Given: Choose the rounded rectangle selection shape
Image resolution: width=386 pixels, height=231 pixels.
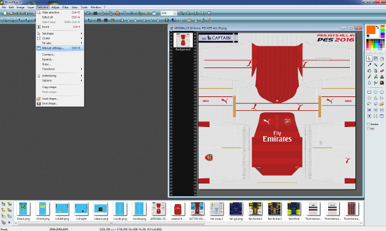Looking at the screenshot, I should click(381, 92).
